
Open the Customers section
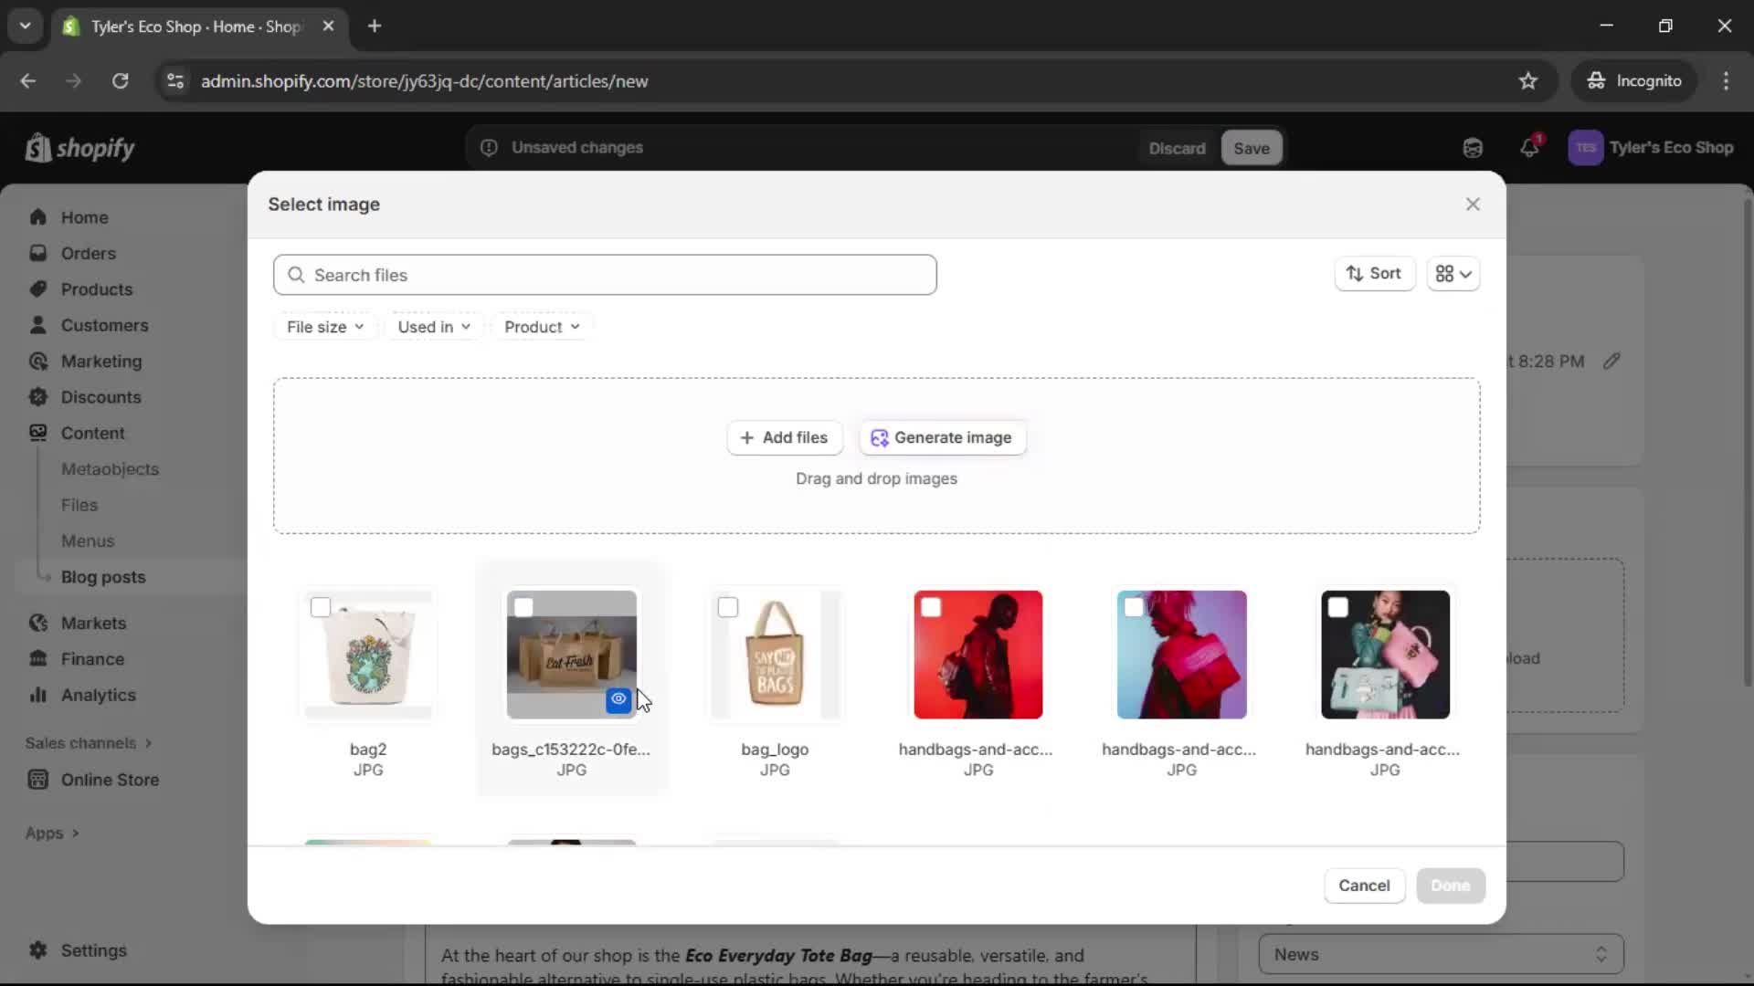[104, 324]
